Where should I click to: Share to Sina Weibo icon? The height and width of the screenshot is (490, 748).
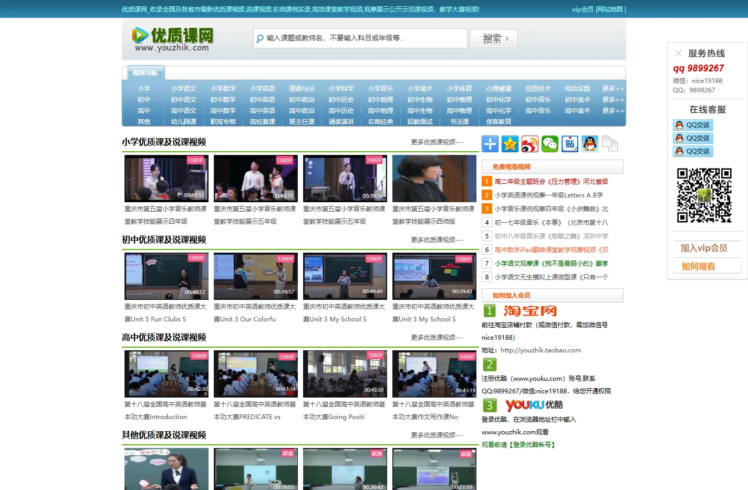pos(530,144)
